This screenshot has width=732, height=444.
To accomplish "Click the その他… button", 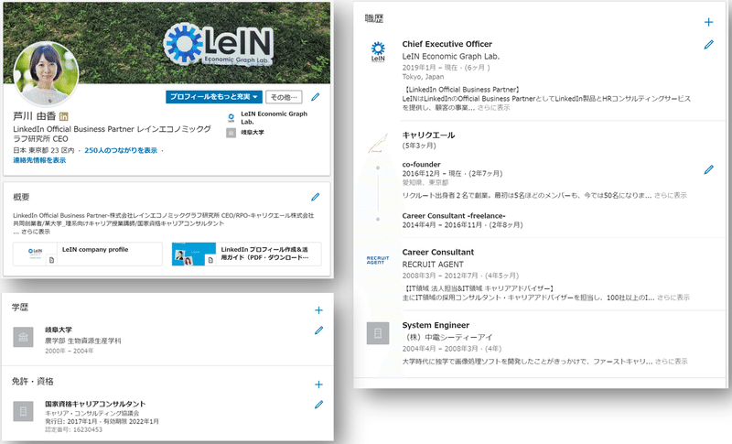I will point(284,97).
